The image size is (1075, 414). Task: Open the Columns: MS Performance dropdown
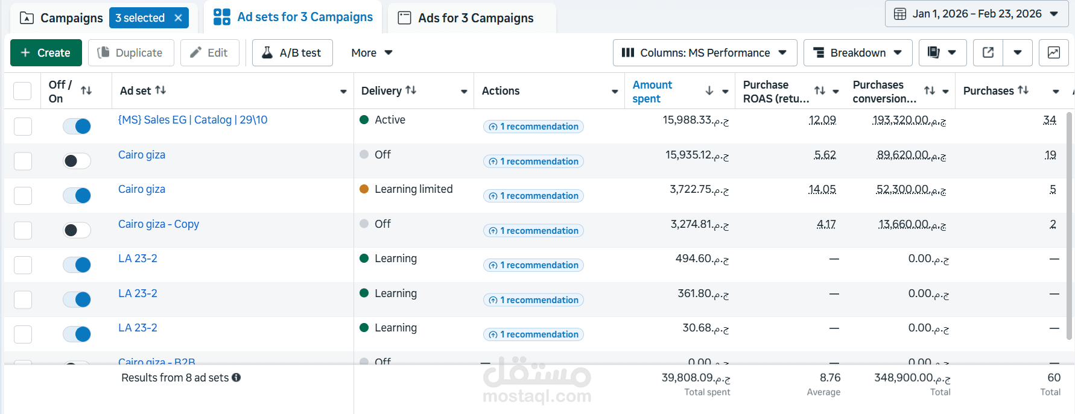coord(705,52)
